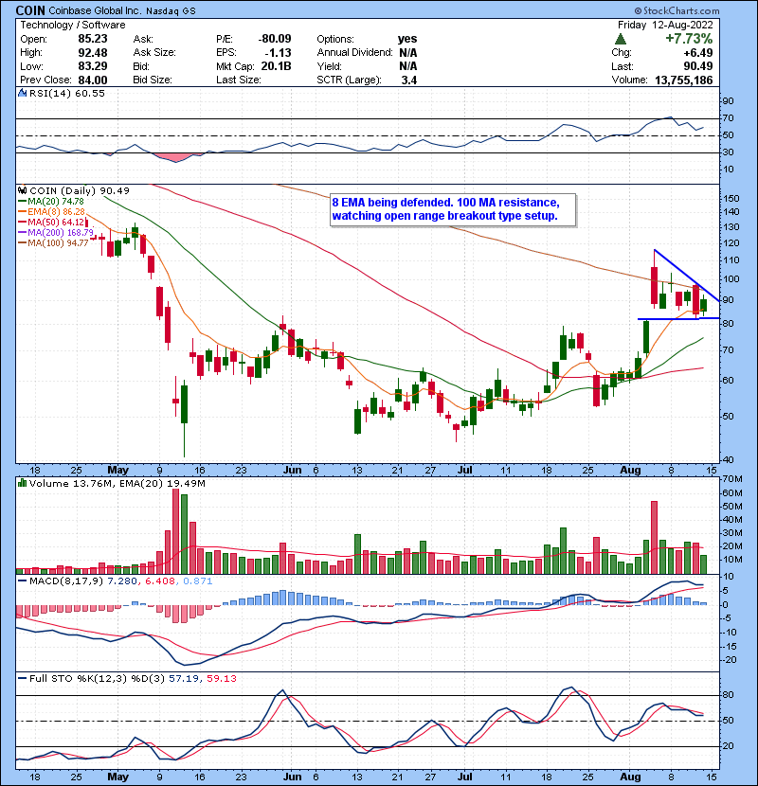Click the Coinbase Global Inc. company name
This screenshot has width=758, height=786.
(x=96, y=10)
